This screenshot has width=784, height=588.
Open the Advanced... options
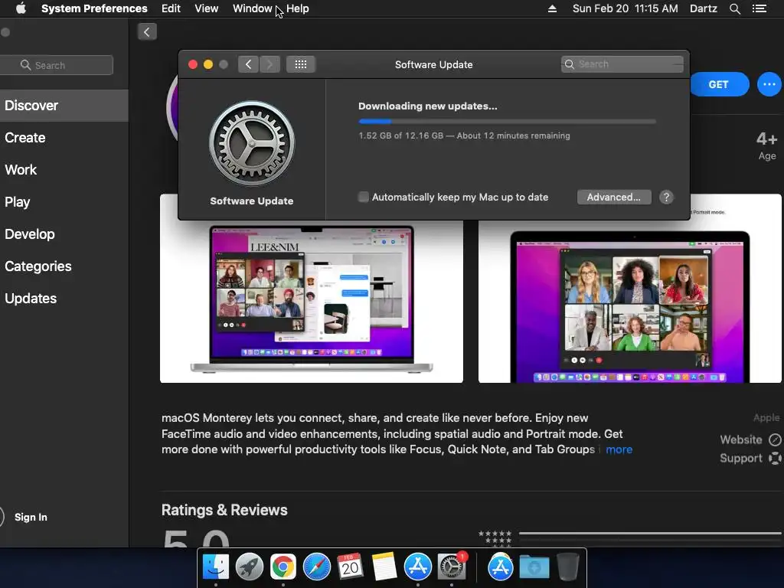tap(614, 197)
